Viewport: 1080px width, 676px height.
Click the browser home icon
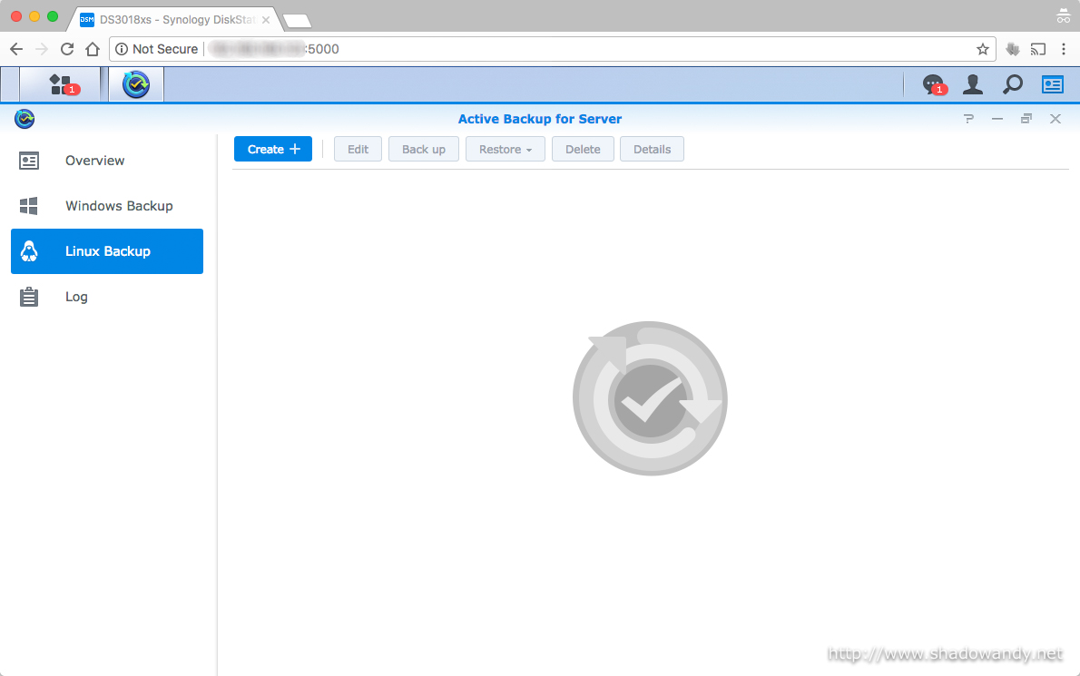(x=93, y=49)
